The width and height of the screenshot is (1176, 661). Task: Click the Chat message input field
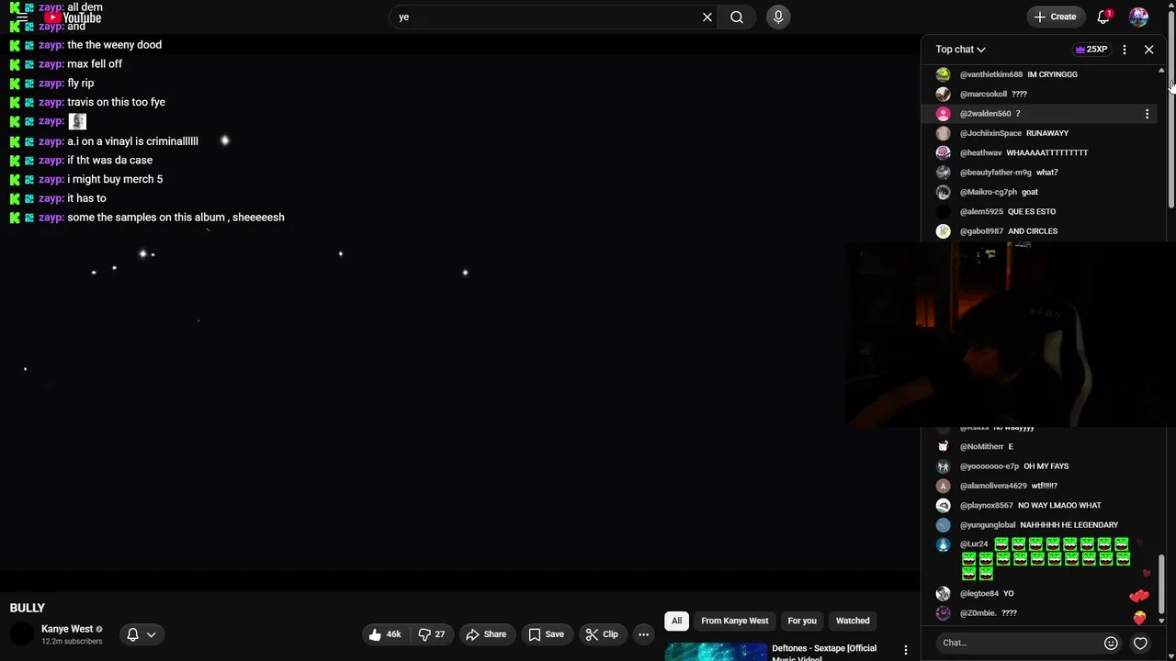1018,643
